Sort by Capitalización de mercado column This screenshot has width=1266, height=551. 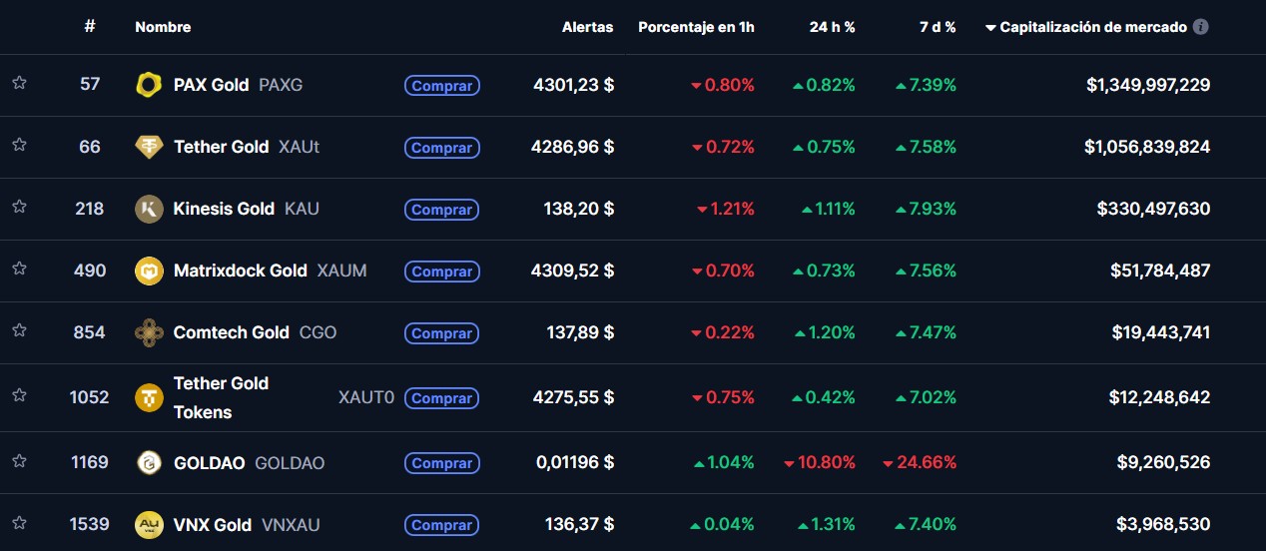1092,27
